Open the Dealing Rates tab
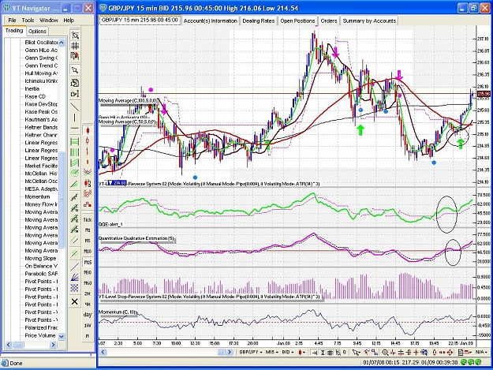Image resolution: width=493 pixels, height=370 pixels. click(259, 21)
